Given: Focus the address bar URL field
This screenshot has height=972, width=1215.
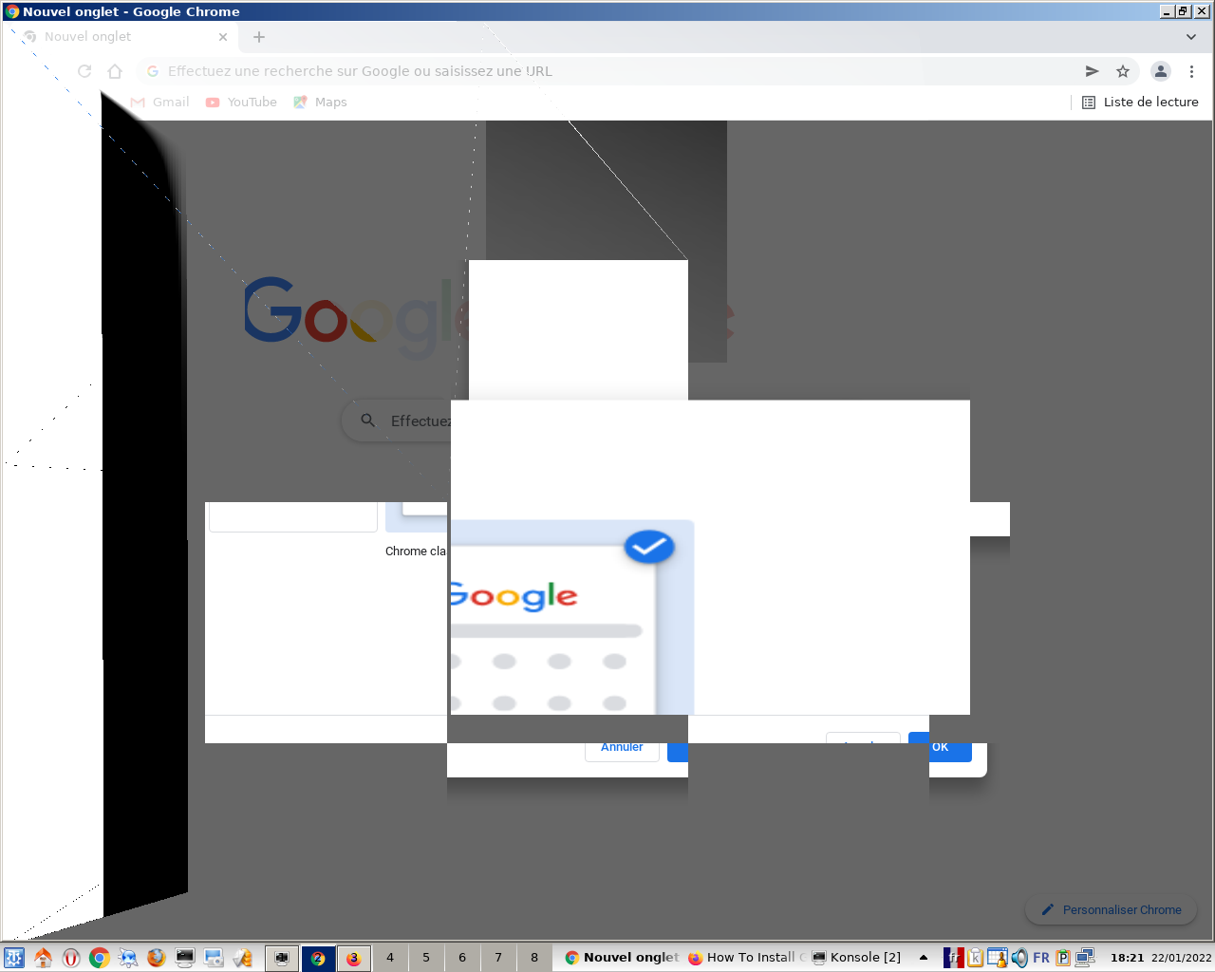Looking at the screenshot, I should coord(607,71).
